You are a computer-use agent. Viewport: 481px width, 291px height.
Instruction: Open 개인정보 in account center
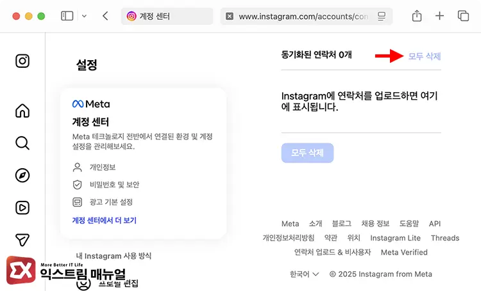(x=103, y=168)
